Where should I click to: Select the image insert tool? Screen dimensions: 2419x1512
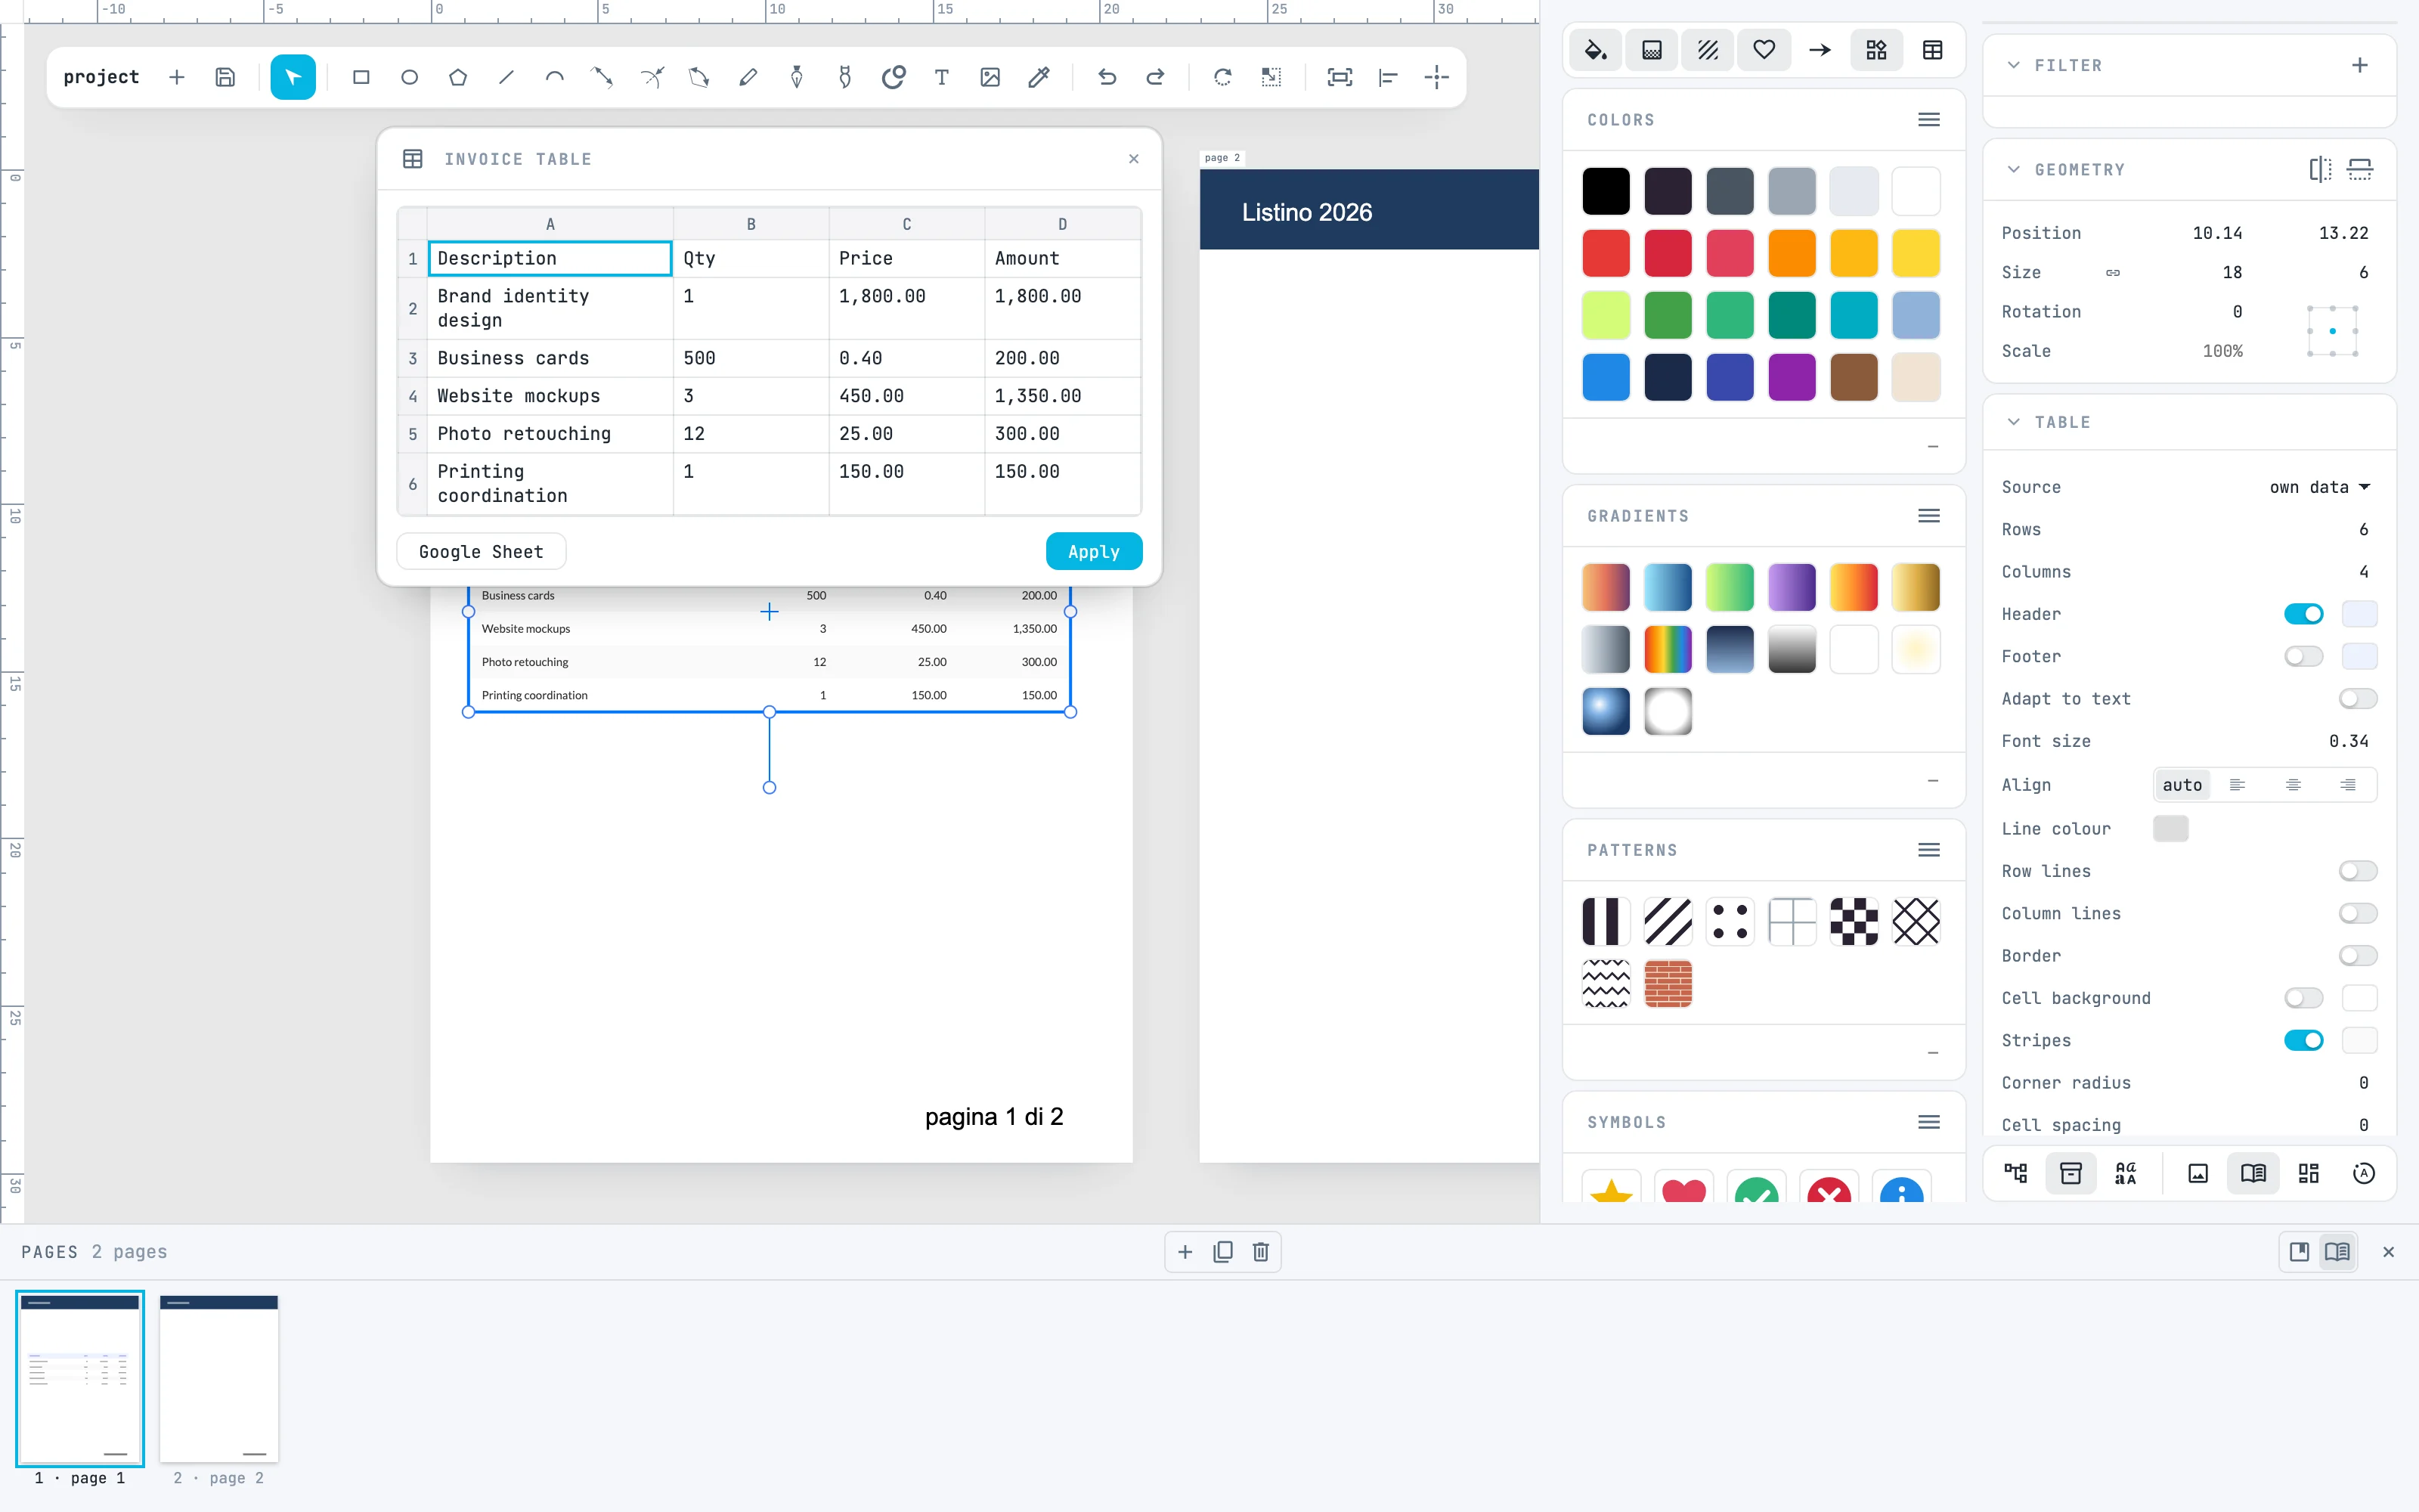coord(990,77)
